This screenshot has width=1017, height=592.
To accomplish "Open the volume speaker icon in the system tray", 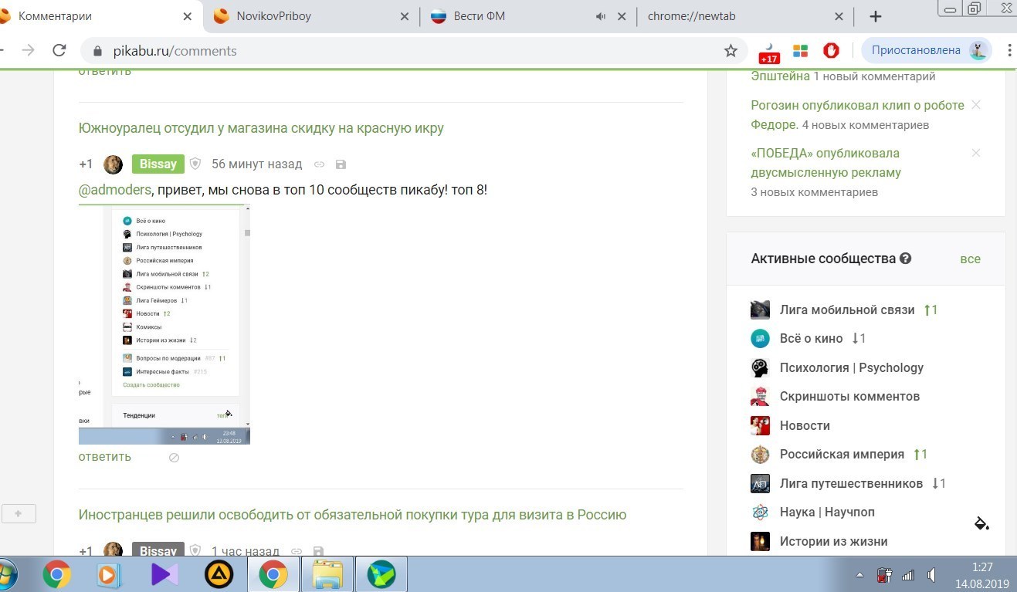I will tap(933, 575).
